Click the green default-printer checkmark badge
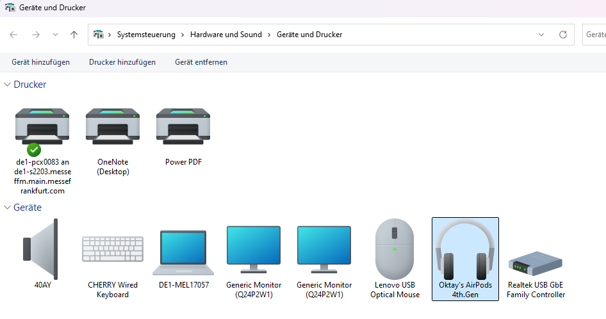 33,150
